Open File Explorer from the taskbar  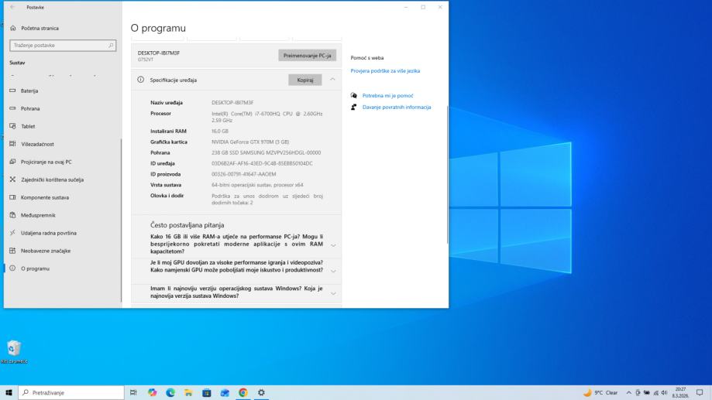click(x=188, y=392)
